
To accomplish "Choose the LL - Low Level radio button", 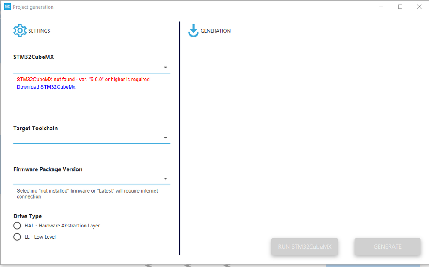I will click(17, 237).
